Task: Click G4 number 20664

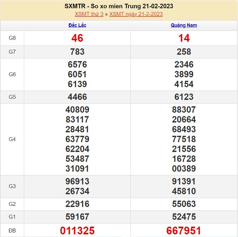Action: click(184, 120)
